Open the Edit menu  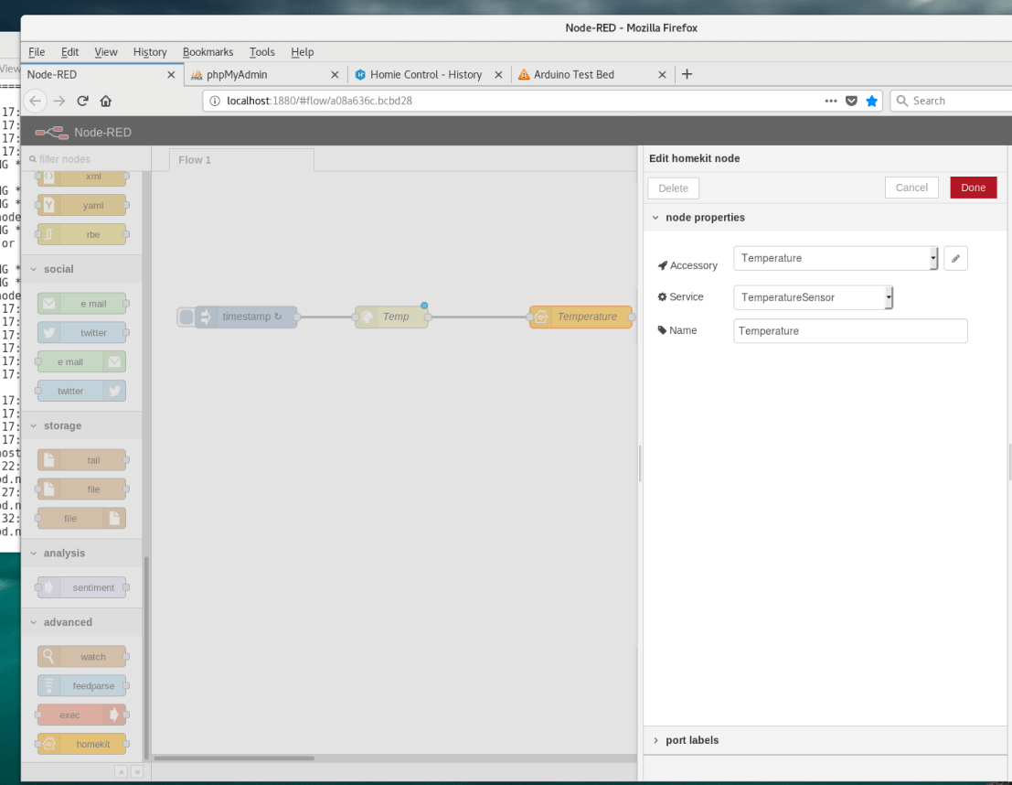pyautogui.click(x=69, y=51)
